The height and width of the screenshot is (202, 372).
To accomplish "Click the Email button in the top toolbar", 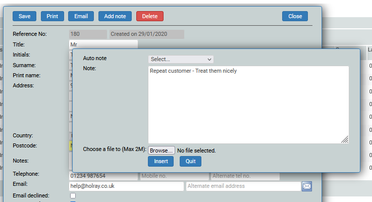I will [81, 16].
